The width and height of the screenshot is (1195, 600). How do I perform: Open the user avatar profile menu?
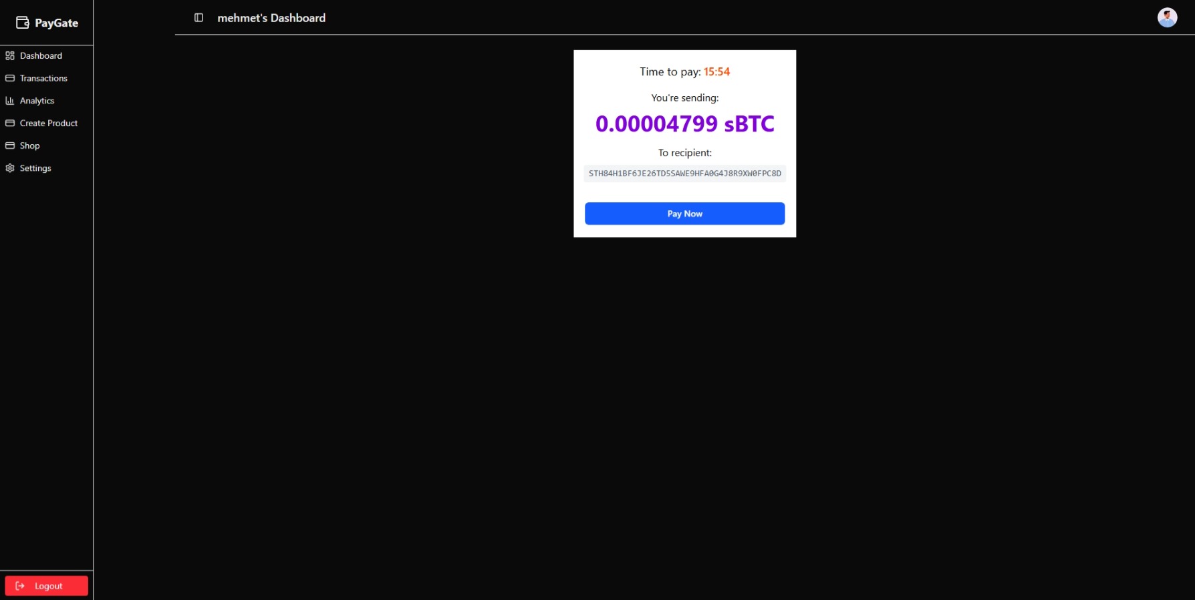coord(1167,17)
